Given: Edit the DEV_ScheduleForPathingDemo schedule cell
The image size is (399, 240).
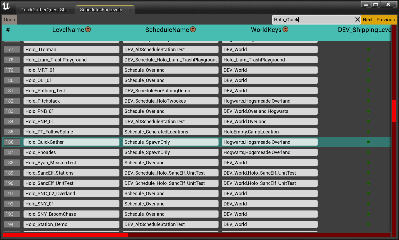Looking at the screenshot, I should point(170,90).
